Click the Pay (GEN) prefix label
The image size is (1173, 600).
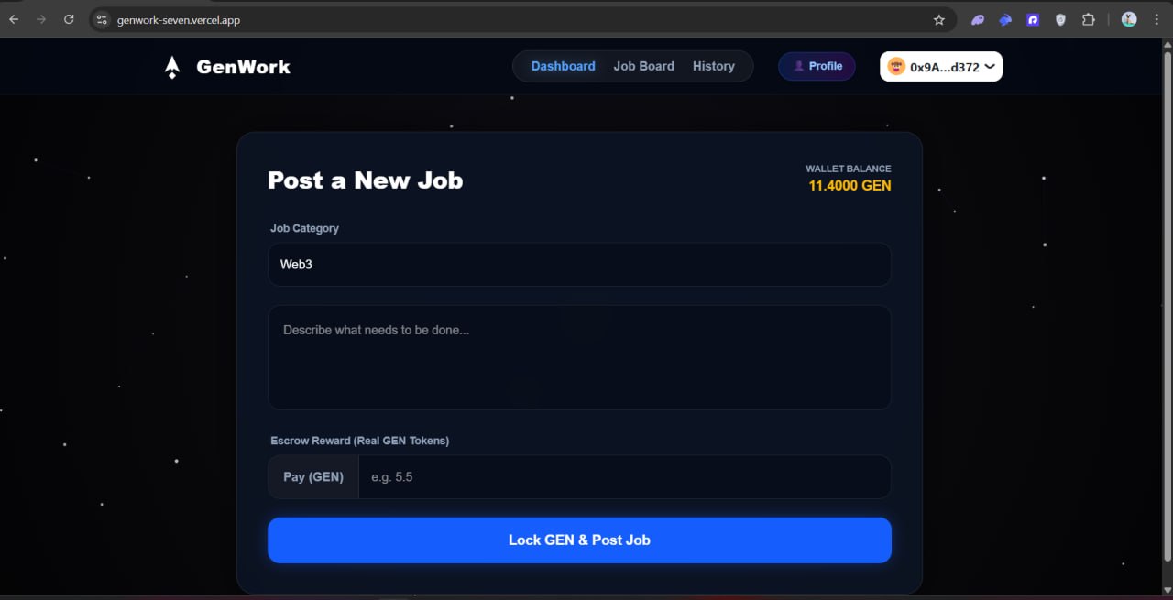(313, 477)
